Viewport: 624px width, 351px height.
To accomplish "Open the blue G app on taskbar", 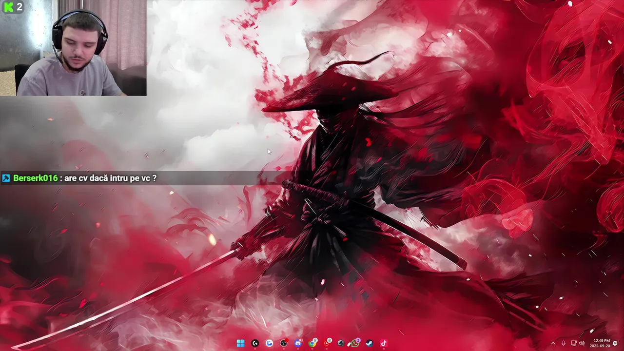I will (x=269, y=343).
